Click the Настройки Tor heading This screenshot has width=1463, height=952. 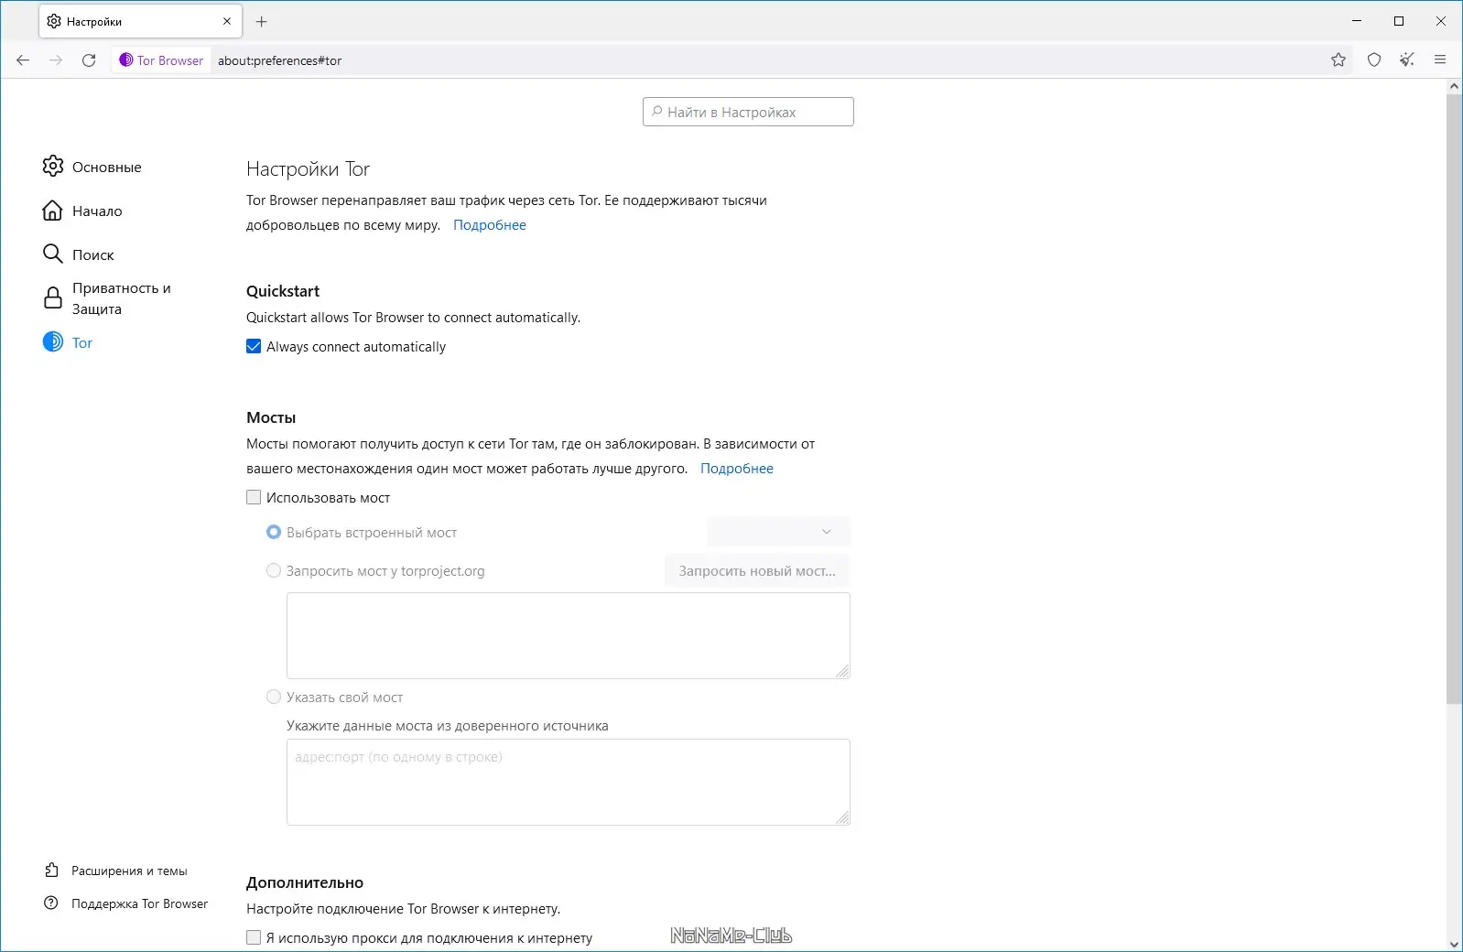pos(308,169)
